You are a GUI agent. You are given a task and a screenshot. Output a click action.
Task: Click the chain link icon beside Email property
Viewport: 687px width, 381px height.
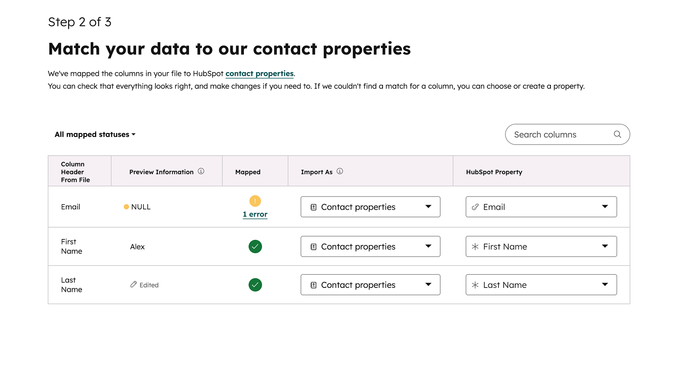pos(475,207)
